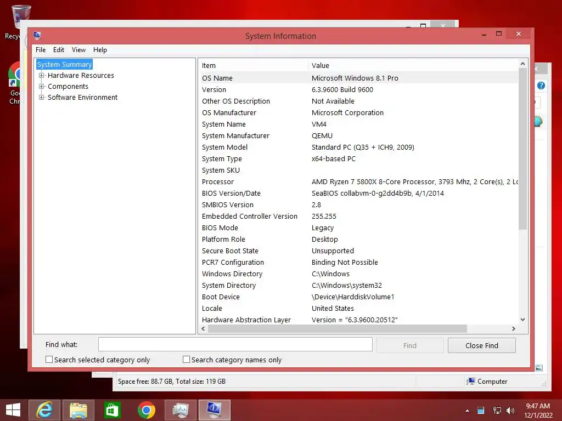Expand the Software Environment node
The image size is (562, 421).
click(42, 98)
